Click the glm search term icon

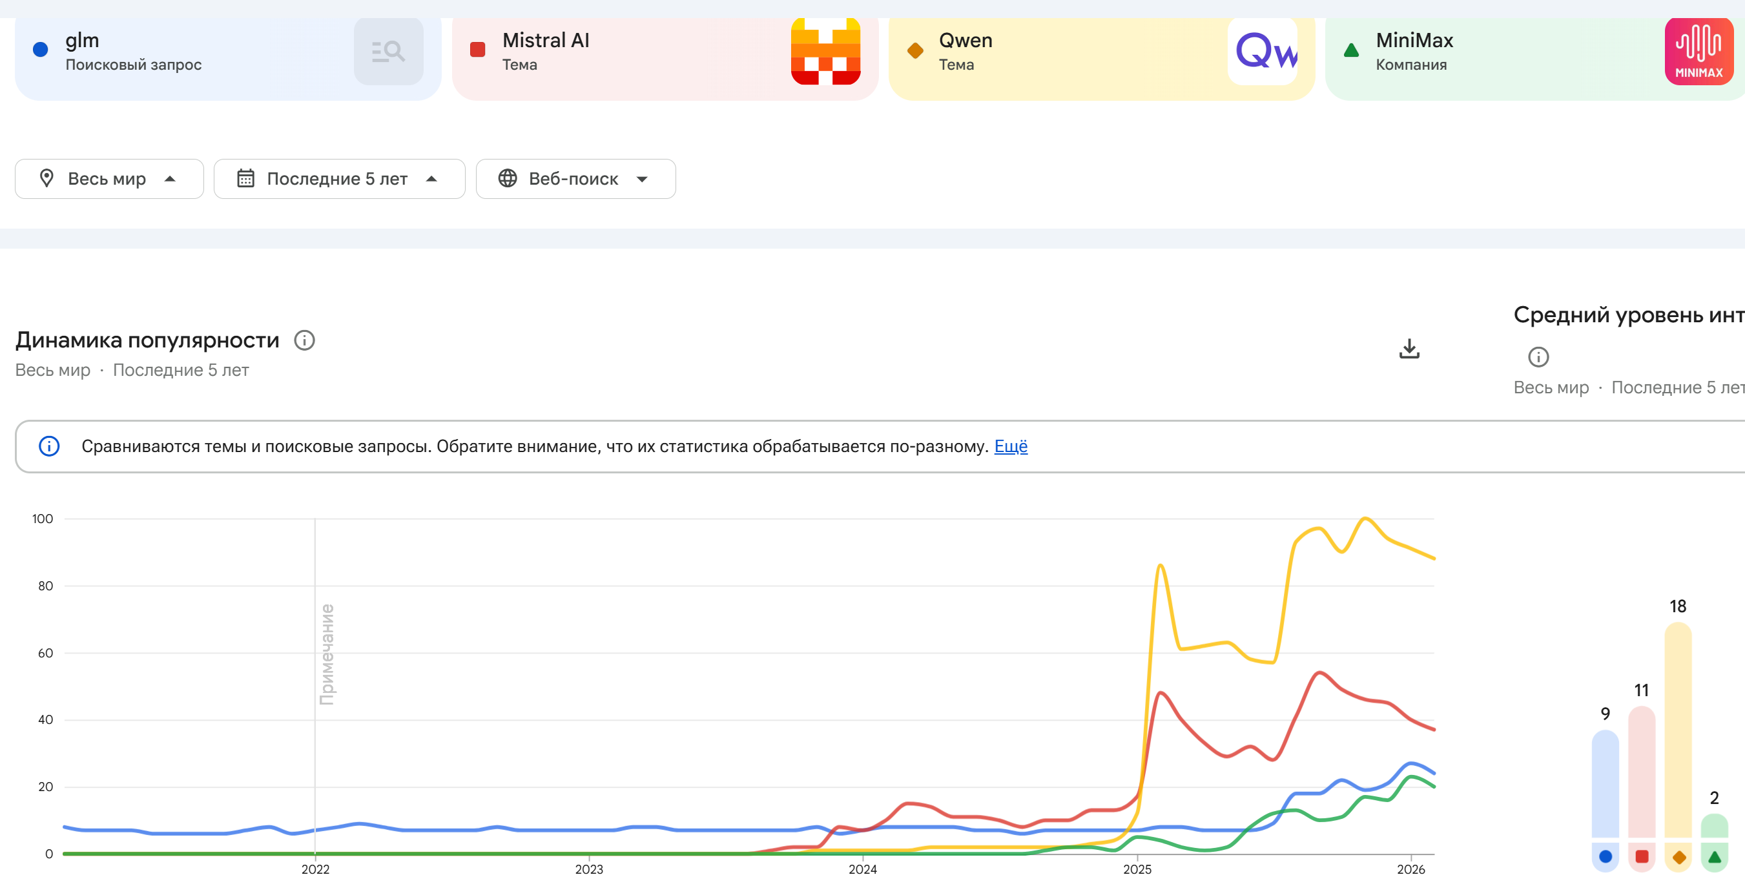click(x=388, y=52)
